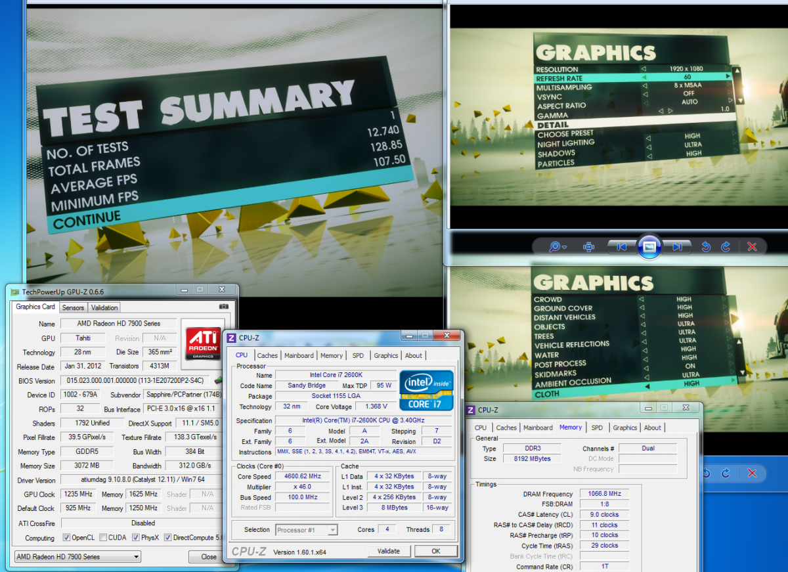
Task: Open Memory tab in CPU-Z CPU window
Action: pyautogui.click(x=332, y=356)
